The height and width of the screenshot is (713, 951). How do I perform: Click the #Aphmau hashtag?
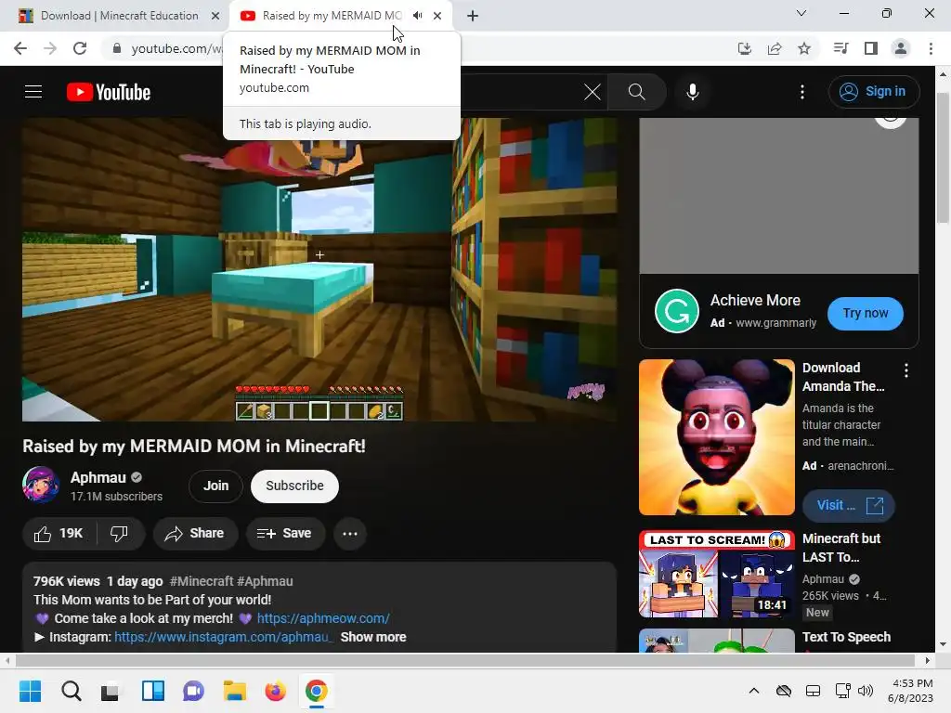(265, 581)
